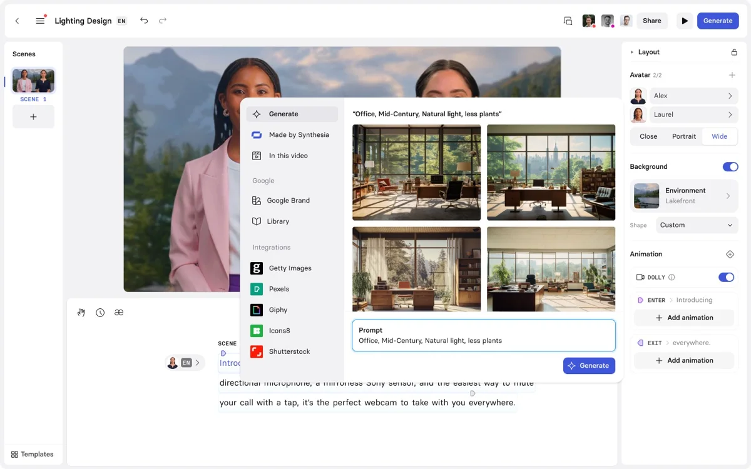The width and height of the screenshot is (751, 469).
Task: Click the keyframe diamond icon next to Animation
Action: pos(730,255)
